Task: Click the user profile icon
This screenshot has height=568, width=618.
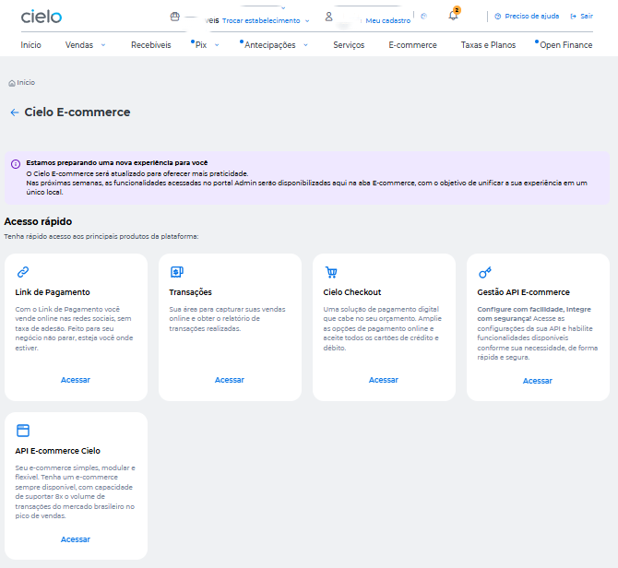Action: (328, 17)
